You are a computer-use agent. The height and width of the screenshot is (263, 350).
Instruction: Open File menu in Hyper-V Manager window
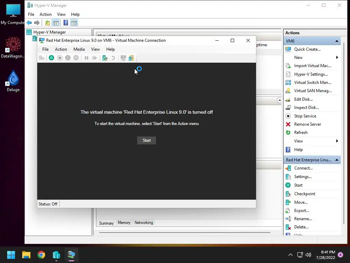(x=31, y=14)
